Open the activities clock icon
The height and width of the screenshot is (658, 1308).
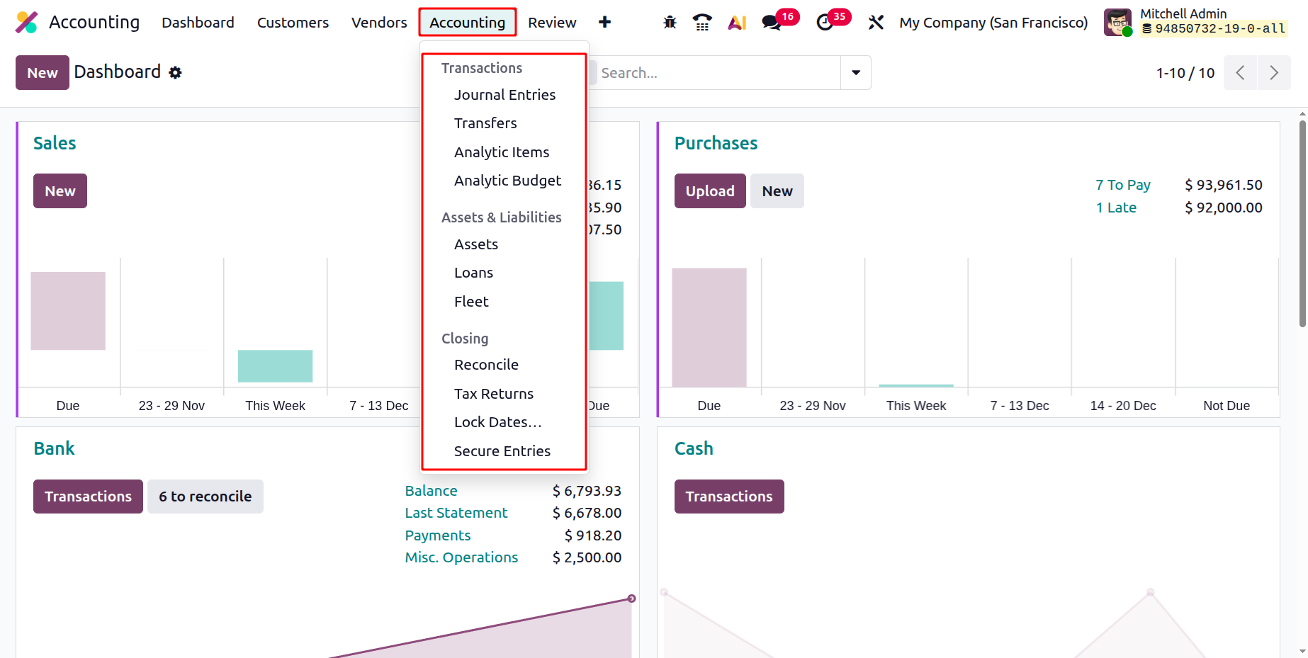pos(825,23)
